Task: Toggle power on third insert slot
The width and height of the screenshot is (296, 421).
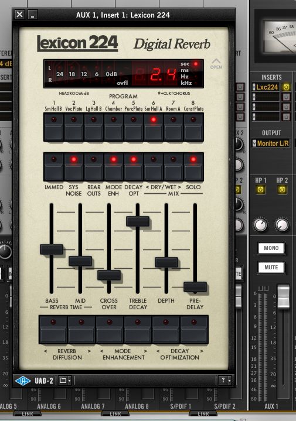Action: [x=286, y=107]
